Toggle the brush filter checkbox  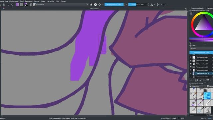coord(208,115)
